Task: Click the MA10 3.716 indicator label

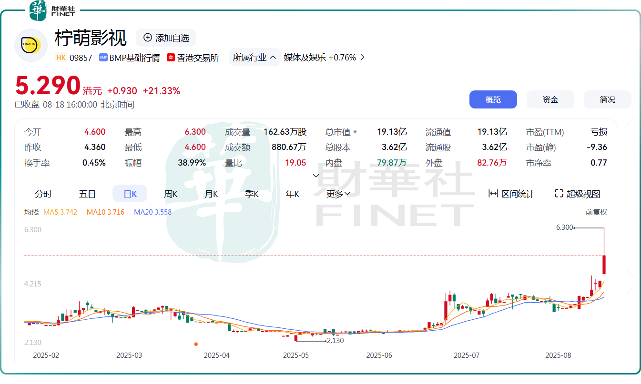Action: pyautogui.click(x=105, y=212)
